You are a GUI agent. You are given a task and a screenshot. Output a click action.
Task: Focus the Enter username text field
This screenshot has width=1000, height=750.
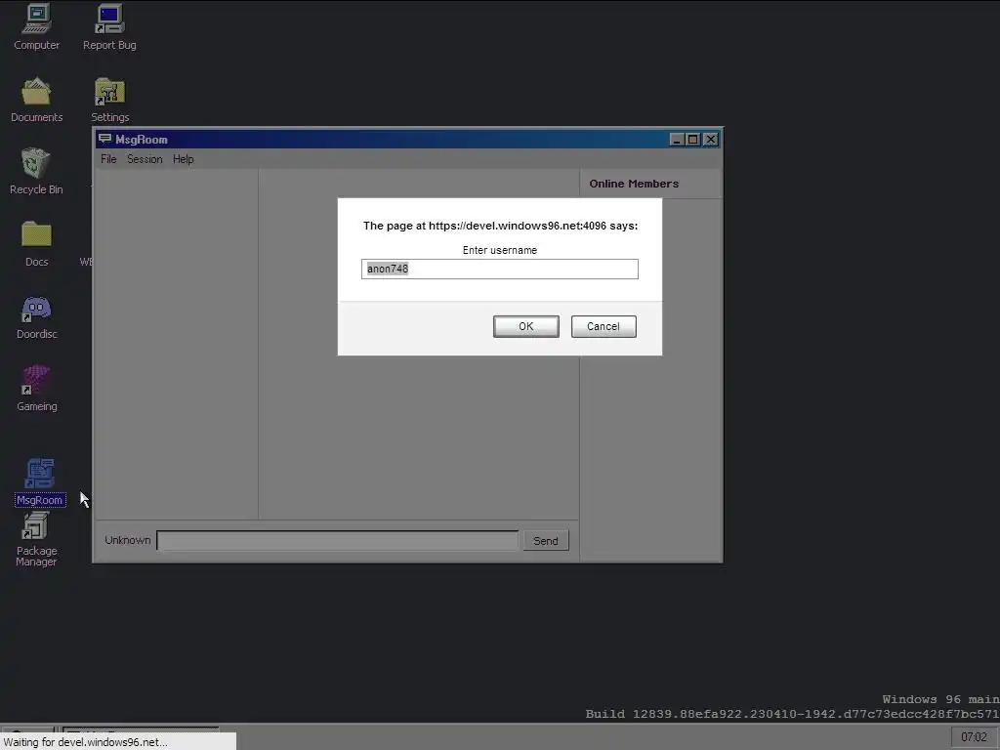[x=500, y=270]
